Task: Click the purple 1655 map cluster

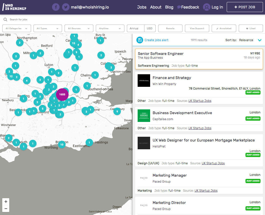Action: pyautogui.click(x=62, y=95)
